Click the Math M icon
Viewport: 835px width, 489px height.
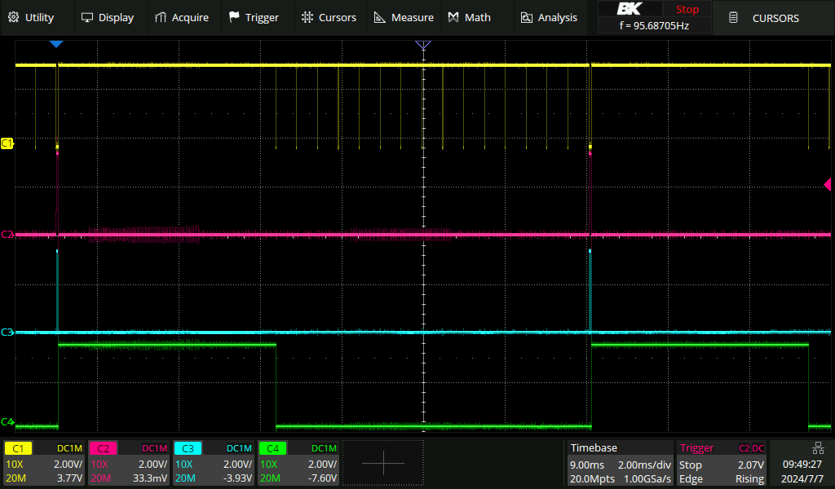453,18
